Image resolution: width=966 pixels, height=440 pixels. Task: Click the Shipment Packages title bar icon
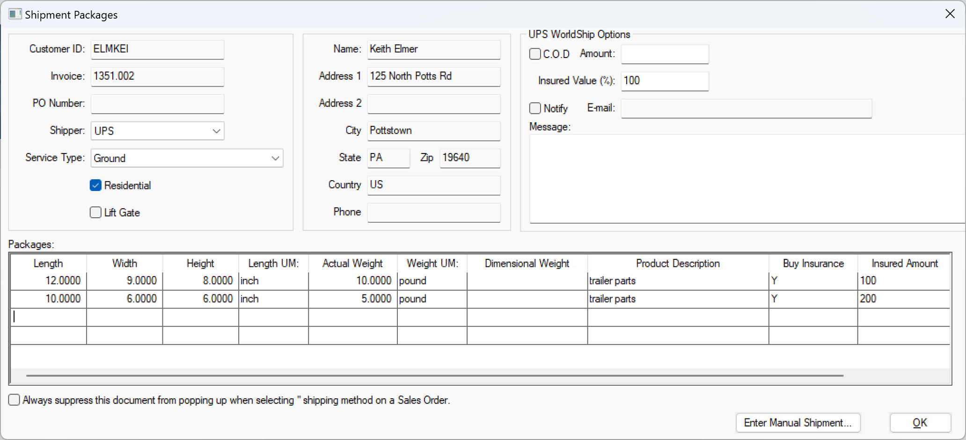[x=15, y=14]
